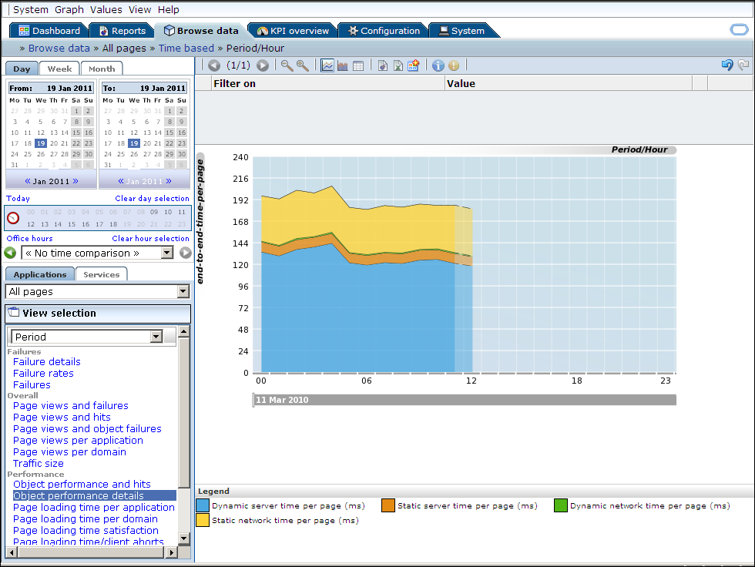Image resolution: width=755 pixels, height=567 pixels.
Task: Click the Clear day selection link
Action: pyautogui.click(x=153, y=198)
